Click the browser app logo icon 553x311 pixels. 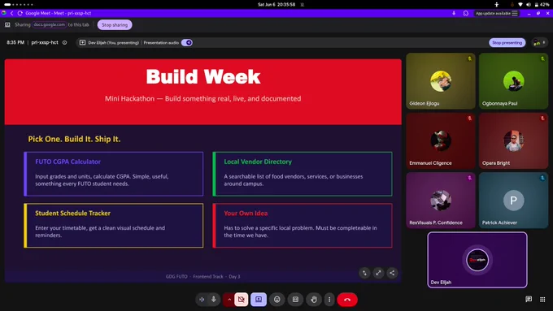[x=4, y=13]
